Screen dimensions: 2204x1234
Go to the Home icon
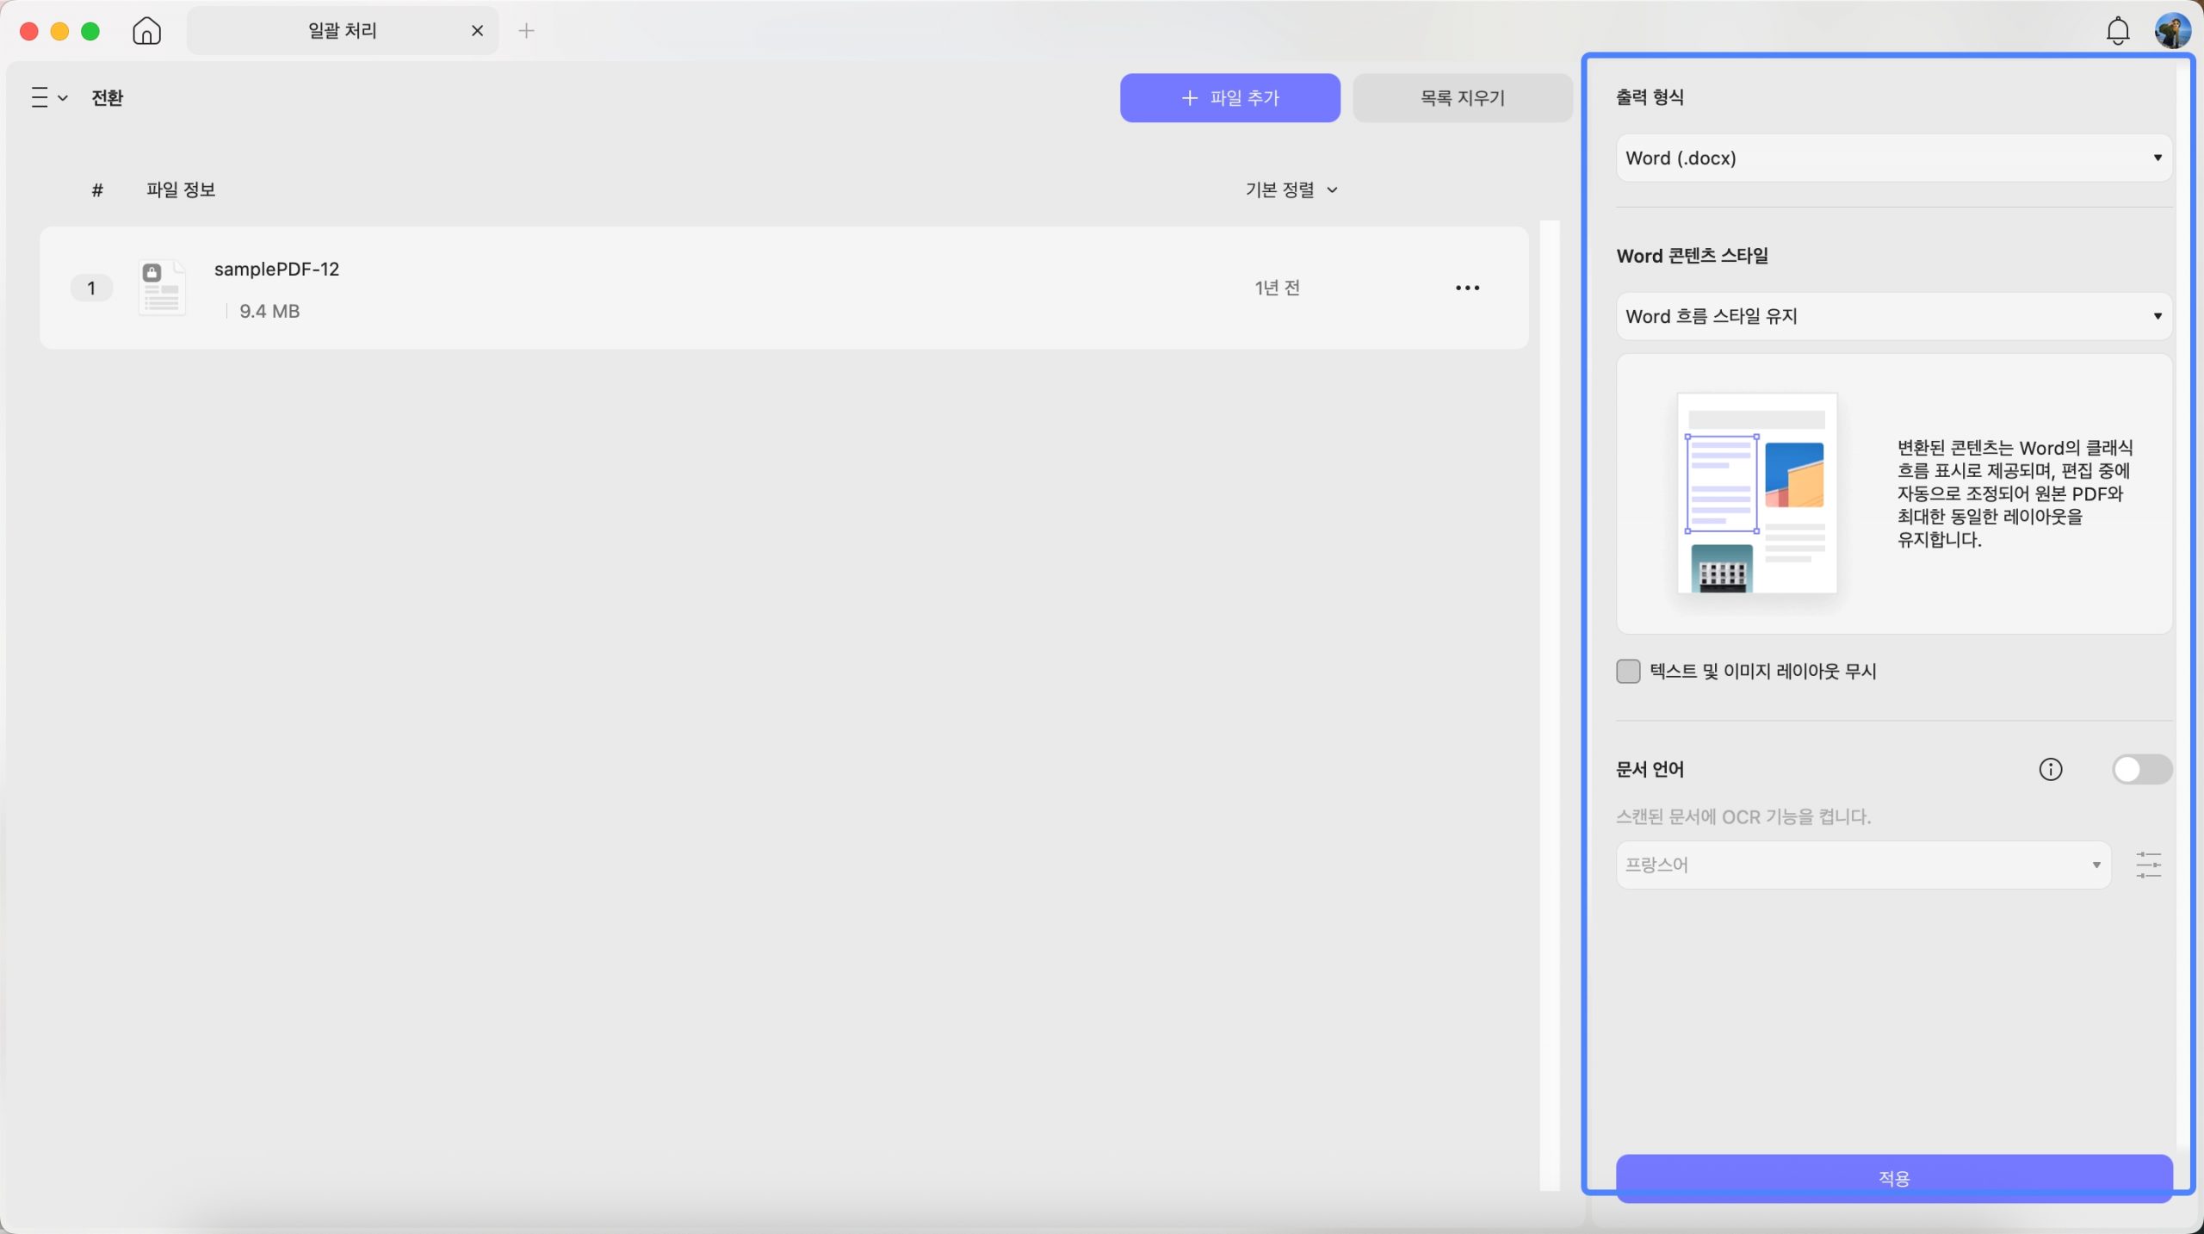(146, 31)
